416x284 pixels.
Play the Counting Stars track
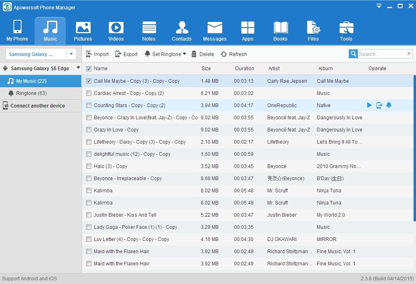tap(369, 105)
